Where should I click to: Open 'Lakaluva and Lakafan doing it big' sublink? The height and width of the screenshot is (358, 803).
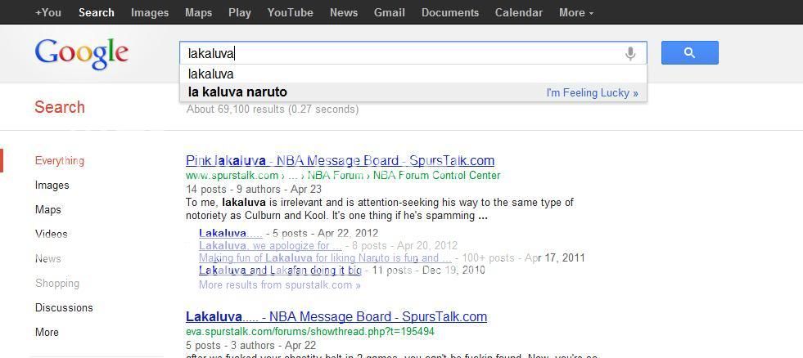[x=280, y=270]
